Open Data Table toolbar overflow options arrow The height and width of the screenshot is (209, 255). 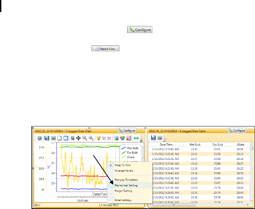165,140
